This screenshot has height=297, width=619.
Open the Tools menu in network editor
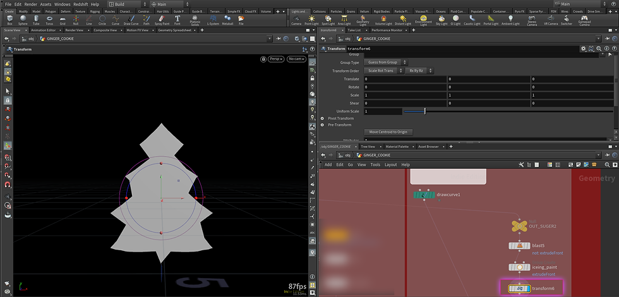(x=375, y=165)
